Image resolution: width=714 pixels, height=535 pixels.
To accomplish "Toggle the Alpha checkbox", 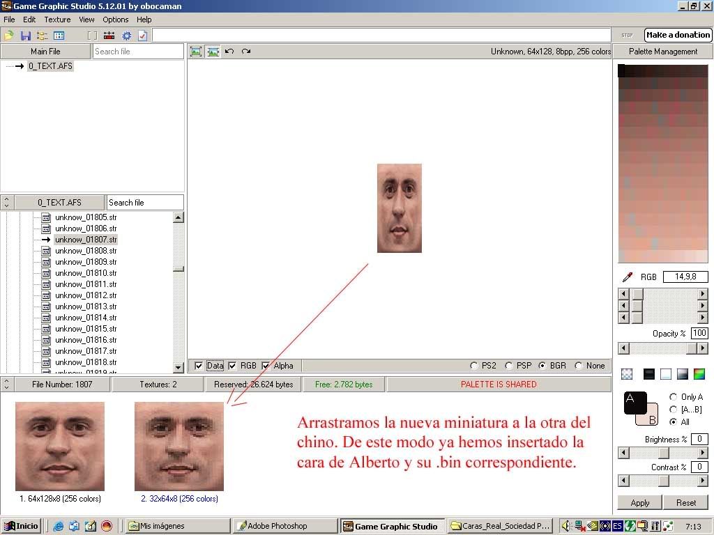I will click(x=266, y=366).
